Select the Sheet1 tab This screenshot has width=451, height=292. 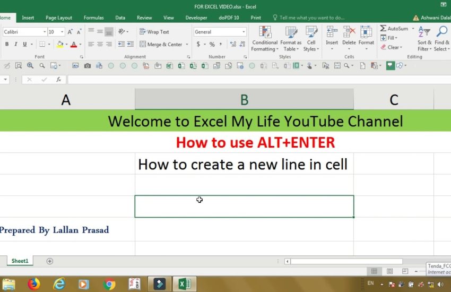[20, 261]
